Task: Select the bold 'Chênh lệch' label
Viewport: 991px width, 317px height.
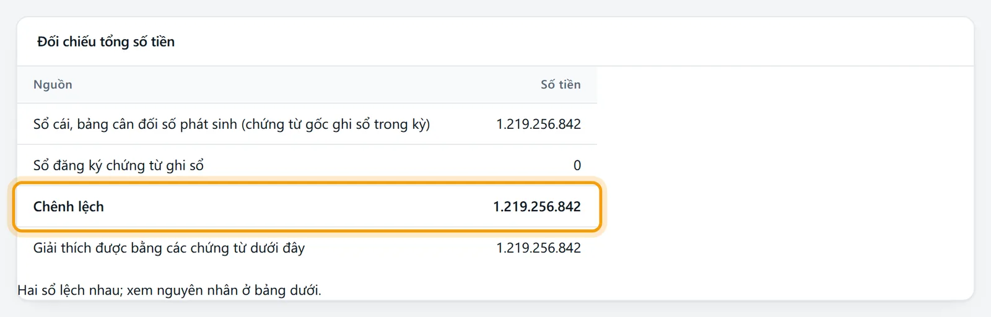Action: pyautogui.click(x=69, y=207)
